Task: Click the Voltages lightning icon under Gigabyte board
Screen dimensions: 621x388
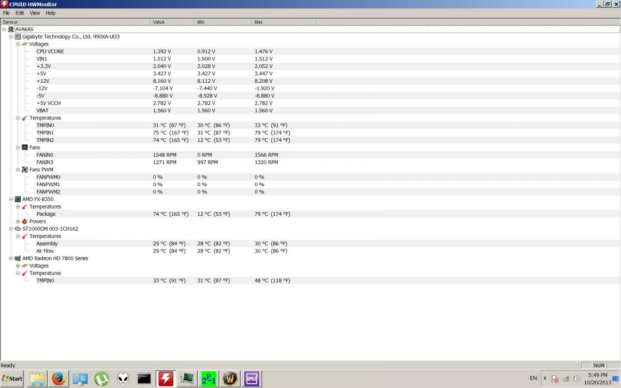Action: tap(24, 44)
